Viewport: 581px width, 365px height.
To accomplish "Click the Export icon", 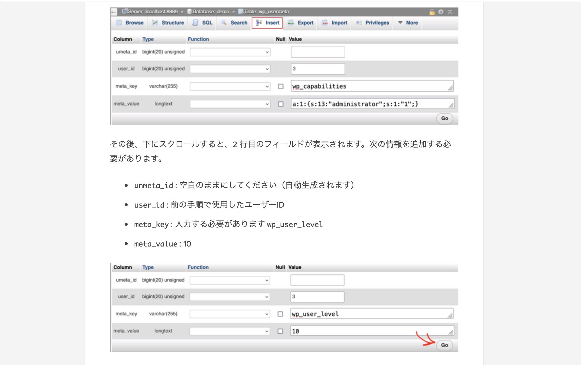I will click(x=291, y=23).
